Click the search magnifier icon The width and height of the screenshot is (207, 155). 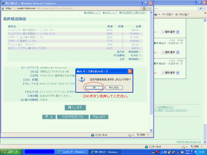point(201,8)
